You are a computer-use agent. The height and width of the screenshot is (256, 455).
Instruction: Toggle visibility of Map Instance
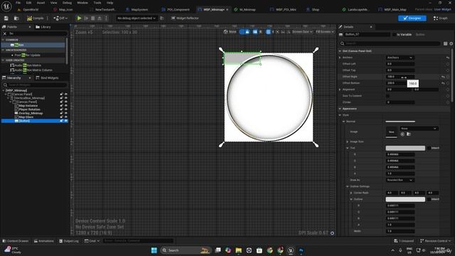[x=66, y=106]
